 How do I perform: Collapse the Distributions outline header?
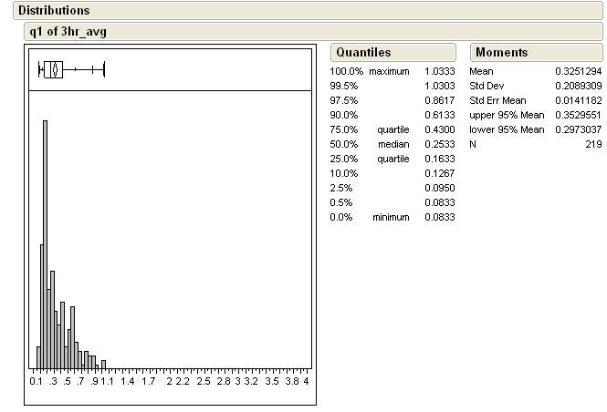53,11
